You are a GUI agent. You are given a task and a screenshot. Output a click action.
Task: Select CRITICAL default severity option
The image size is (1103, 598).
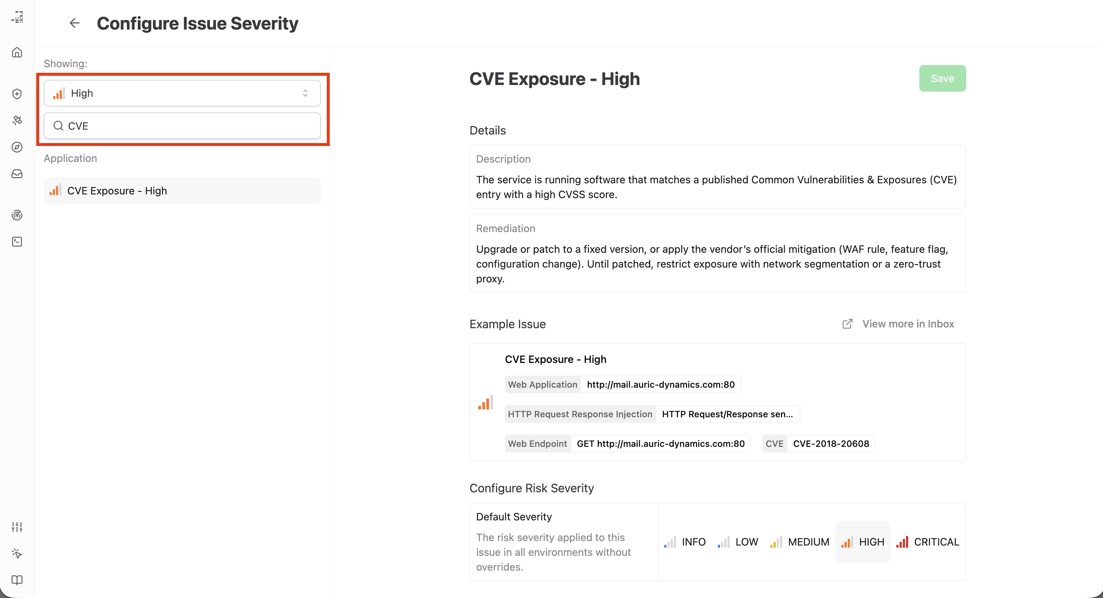click(x=928, y=542)
